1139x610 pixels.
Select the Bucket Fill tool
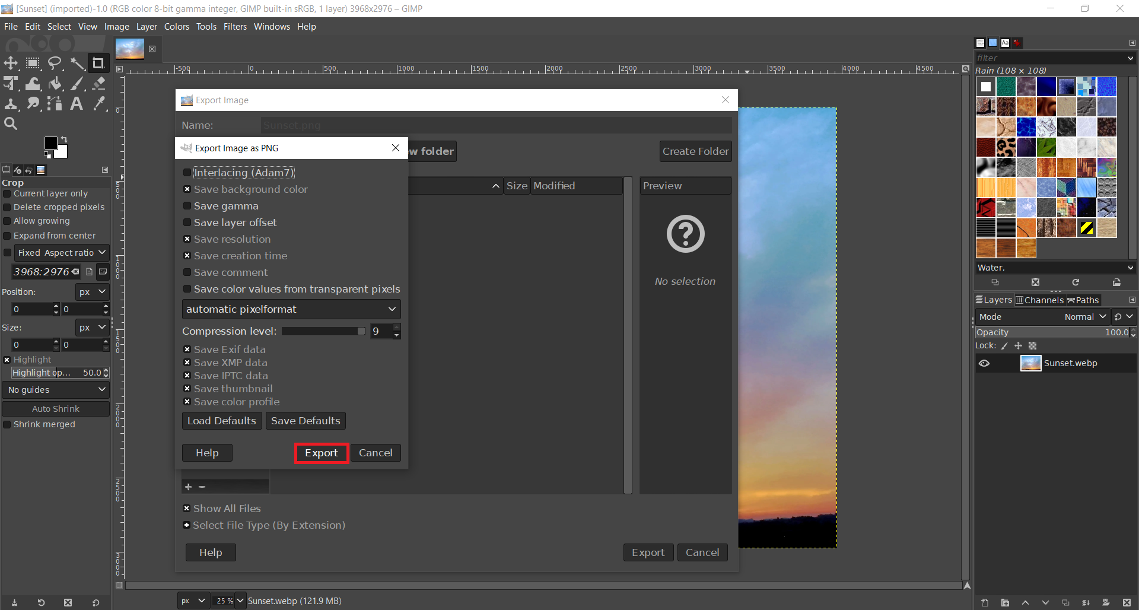tap(55, 84)
